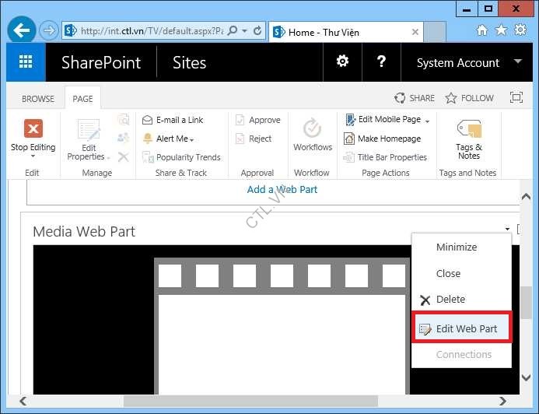
Task: Click the SHARE button
Action: (415, 98)
